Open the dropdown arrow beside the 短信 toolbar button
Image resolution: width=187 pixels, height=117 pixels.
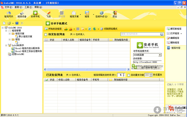pos(93,15)
